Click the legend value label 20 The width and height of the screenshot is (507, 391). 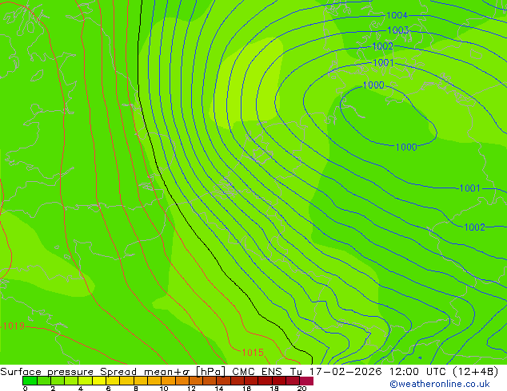point(301,389)
